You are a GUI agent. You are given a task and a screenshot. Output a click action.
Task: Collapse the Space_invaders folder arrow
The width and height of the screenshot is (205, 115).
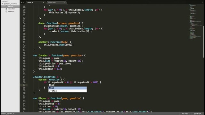[x=3, y=4]
